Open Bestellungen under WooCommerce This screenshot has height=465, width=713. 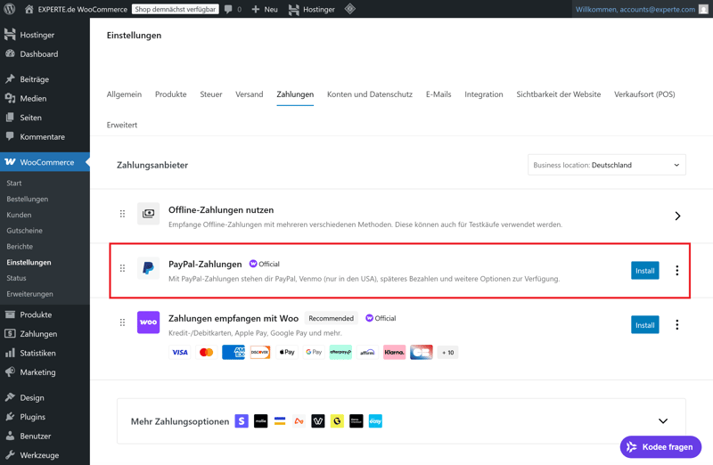click(x=28, y=199)
